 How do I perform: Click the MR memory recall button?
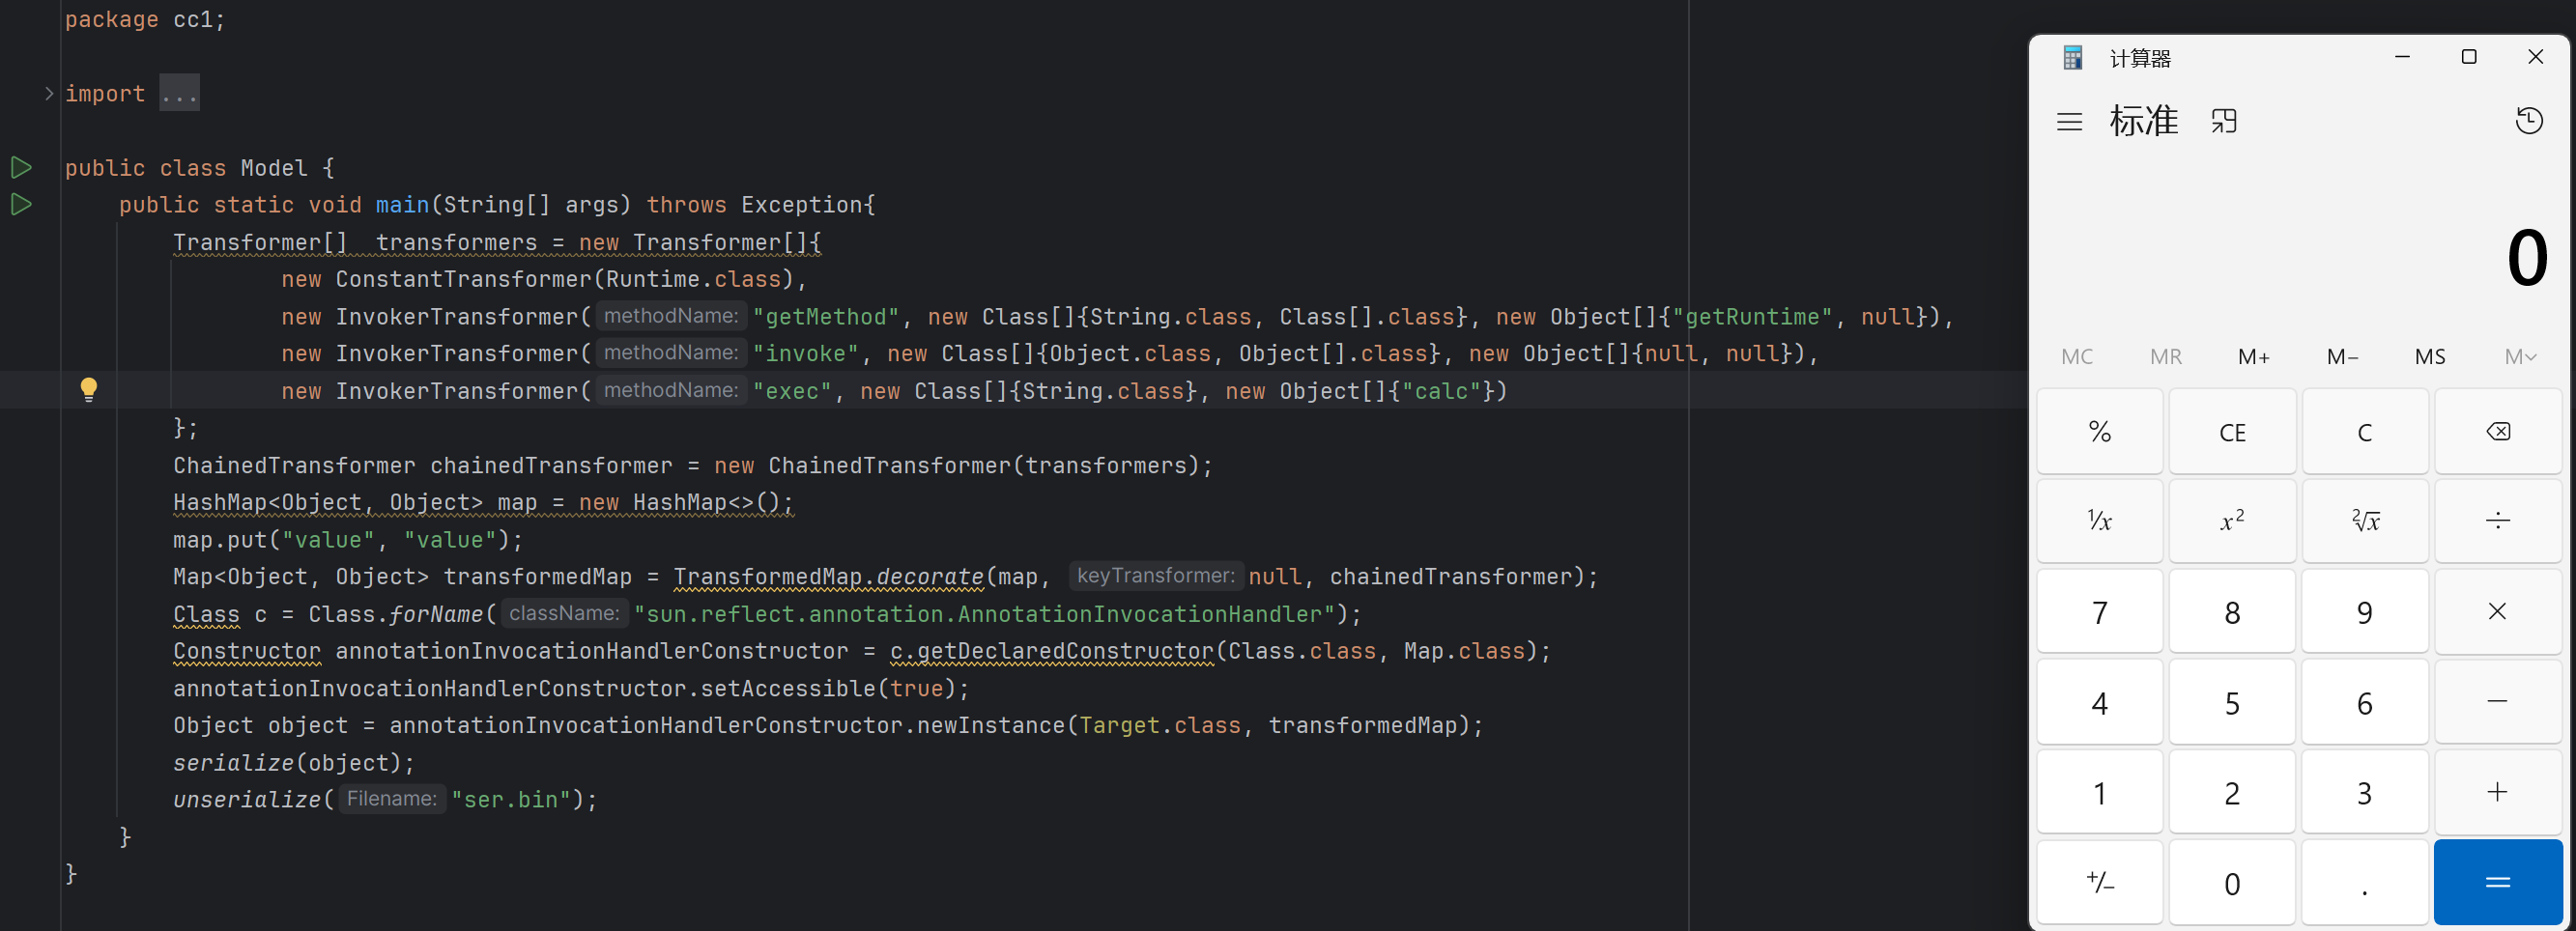point(2165,356)
